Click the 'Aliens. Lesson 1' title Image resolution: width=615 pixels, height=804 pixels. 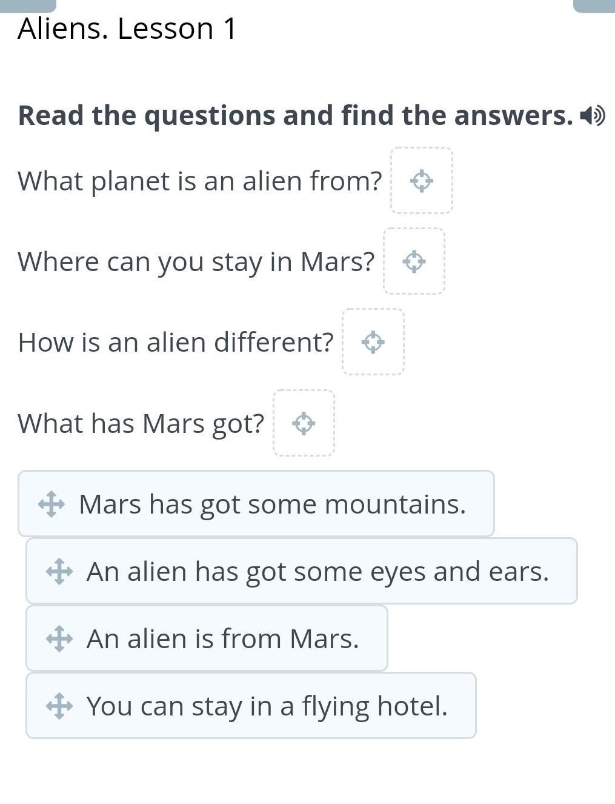(127, 28)
